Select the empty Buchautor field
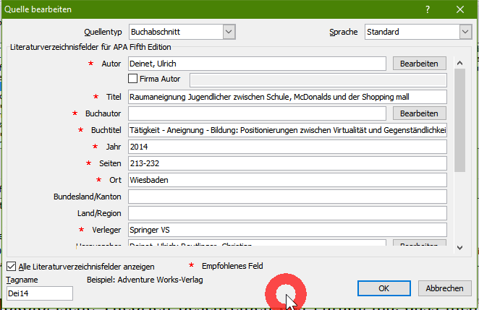 257,113
